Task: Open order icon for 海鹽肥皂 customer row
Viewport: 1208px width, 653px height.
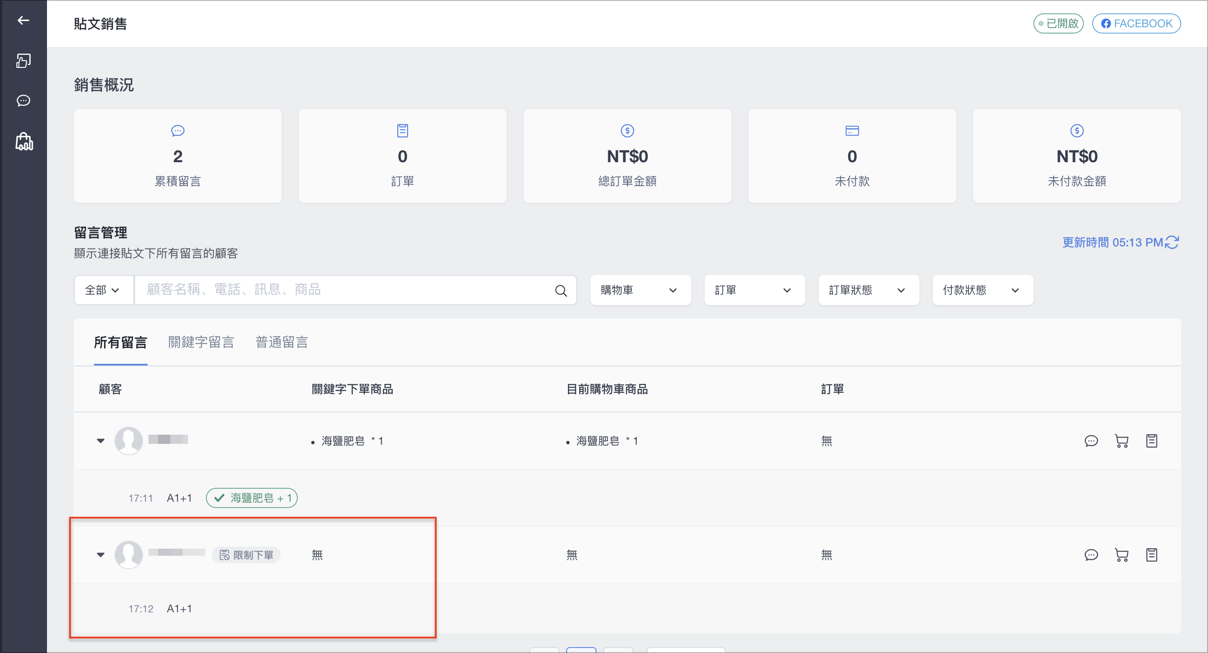Action: pos(1152,441)
